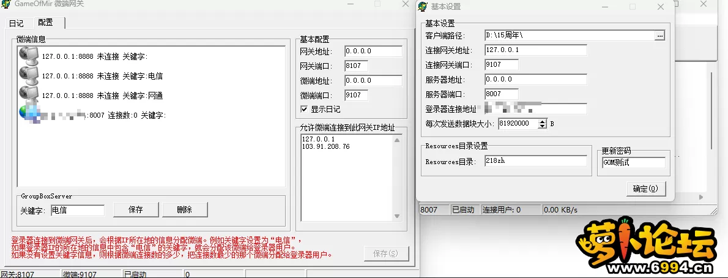Select IP 103.91.208.76 in allowed list
Screen dimensions: 728x278
point(325,146)
